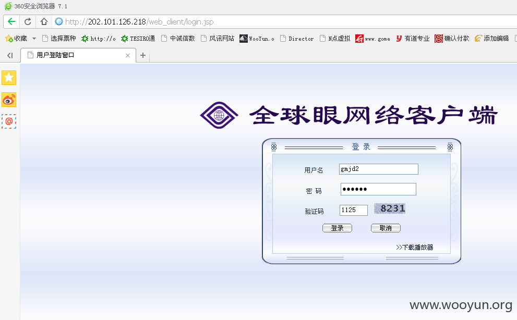
Task: Click the sidebar collapse arrow icon
Action: click(x=10, y=55)
